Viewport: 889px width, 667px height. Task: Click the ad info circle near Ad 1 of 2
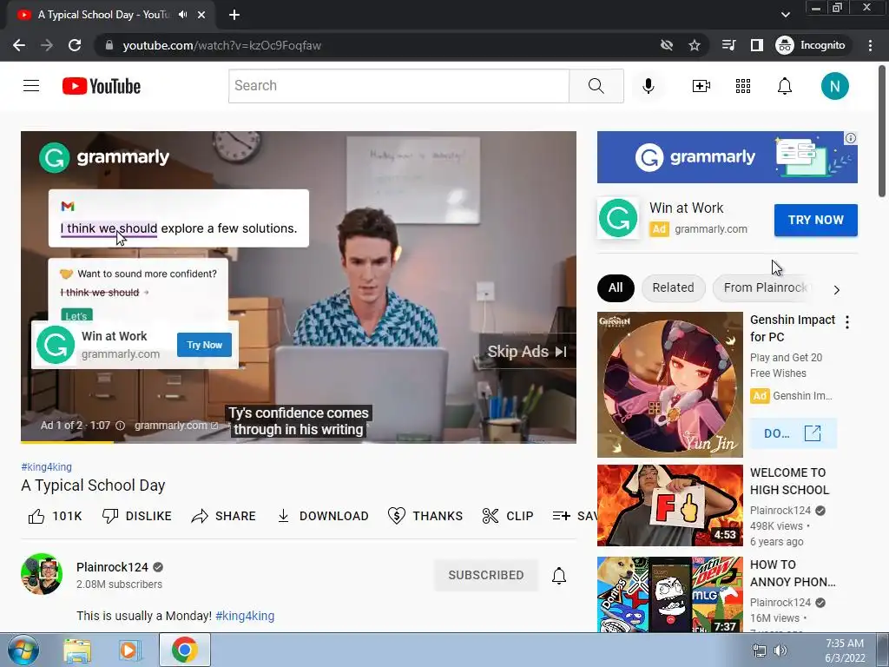click(120, 426)
